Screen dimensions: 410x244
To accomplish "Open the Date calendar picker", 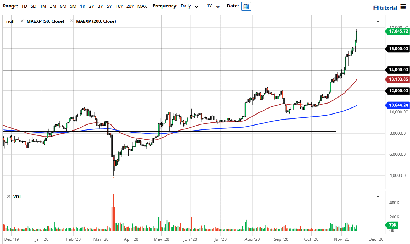I will click(x=246, y=6).
